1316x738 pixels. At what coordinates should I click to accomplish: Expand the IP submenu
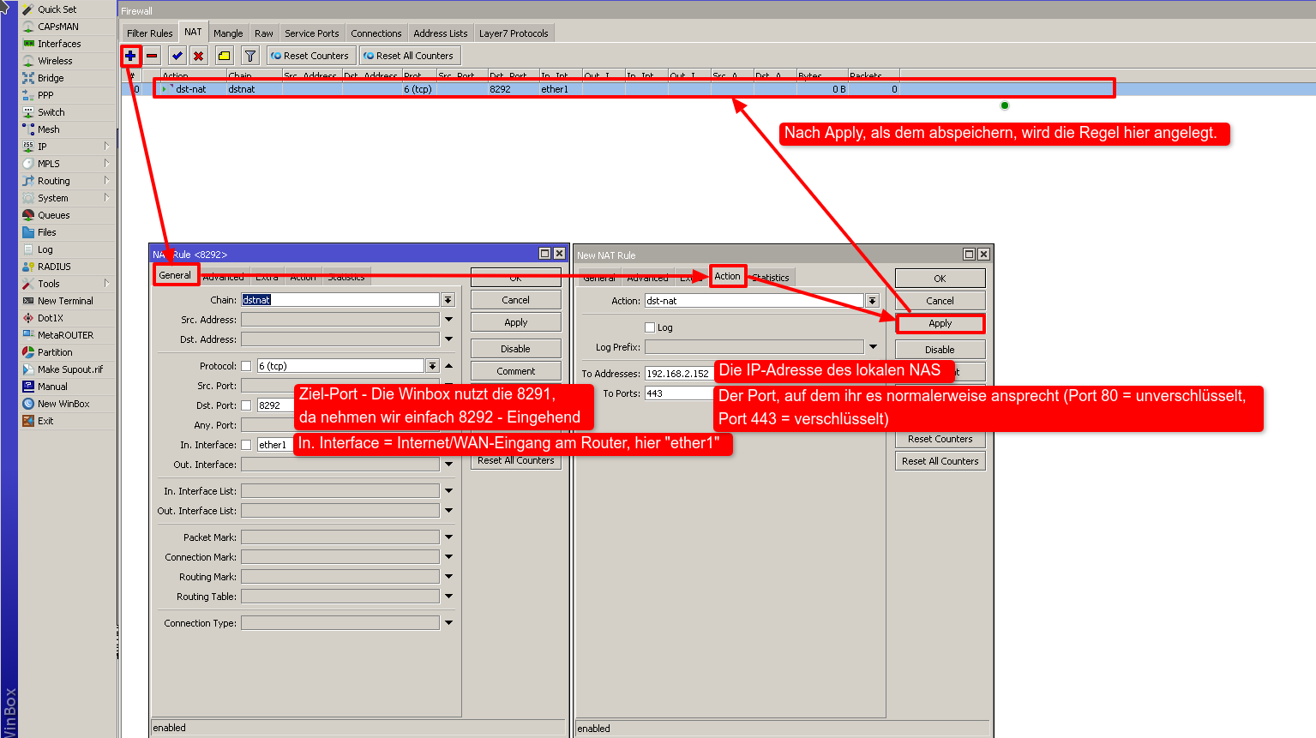click(106, 147)
